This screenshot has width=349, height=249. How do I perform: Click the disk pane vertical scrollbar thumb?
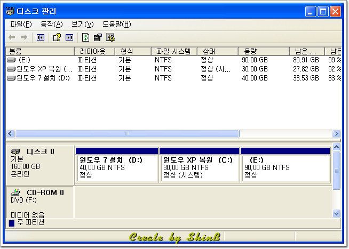pos(337,171)
